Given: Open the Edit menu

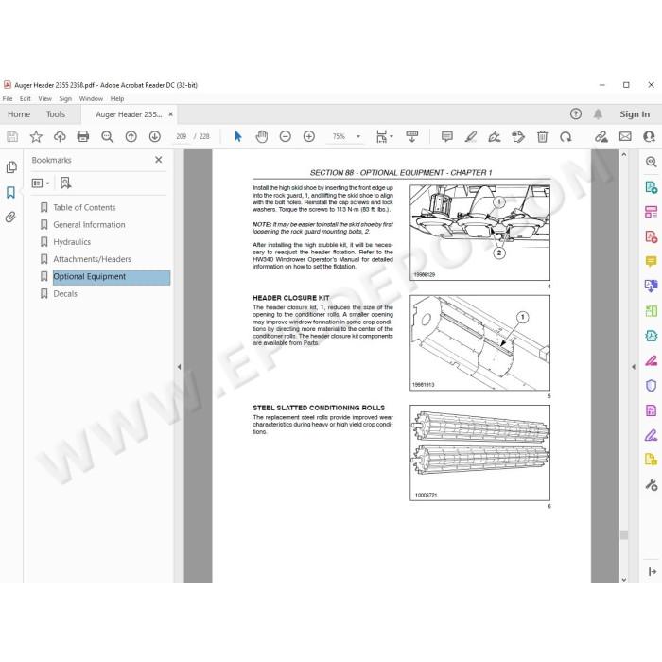Looking at the screenshot, I should click(26, 98).
